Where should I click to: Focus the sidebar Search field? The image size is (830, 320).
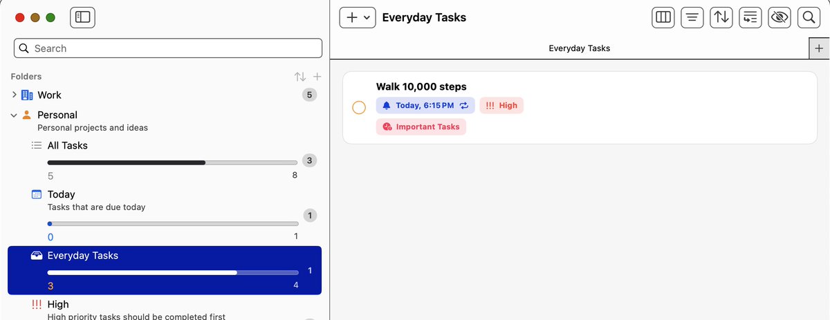point(168,48)
